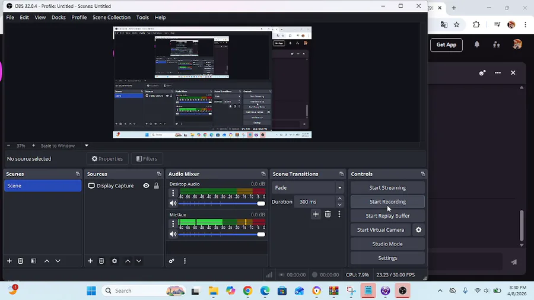Delete the selected source using the trash icon

pyautogui.click(x=101, y=261)
